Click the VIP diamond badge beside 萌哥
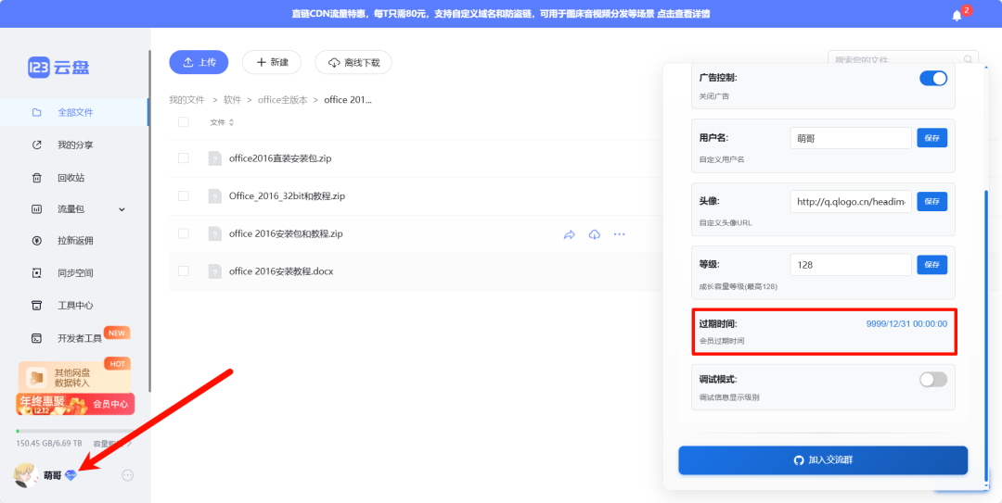 coord(71,475)
